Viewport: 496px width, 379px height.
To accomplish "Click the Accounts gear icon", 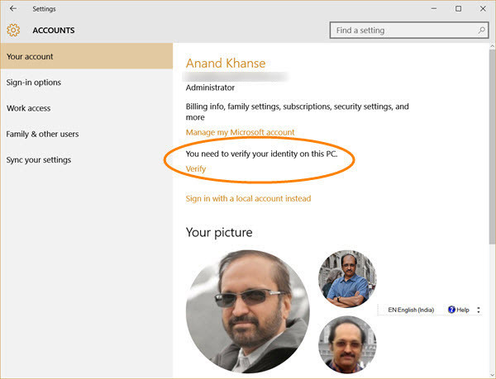I will (13, 30).
